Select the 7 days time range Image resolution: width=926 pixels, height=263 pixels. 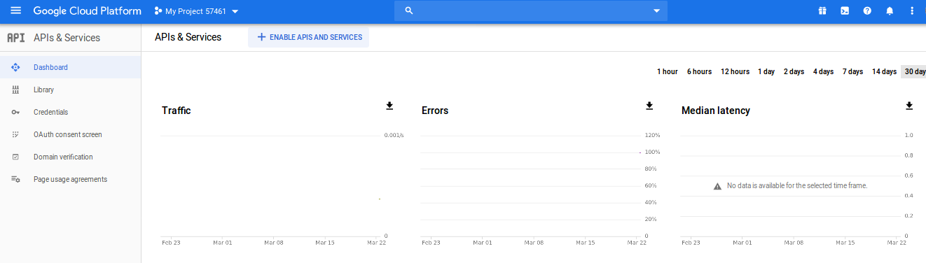[x=852, y=71]
